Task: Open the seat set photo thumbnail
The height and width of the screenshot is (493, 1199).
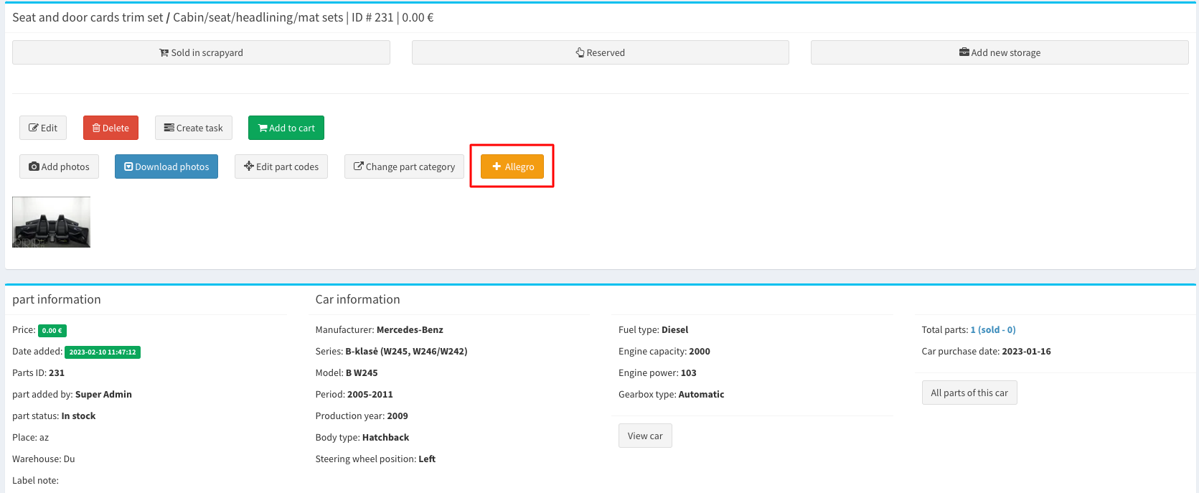Action: pos(51,222)
